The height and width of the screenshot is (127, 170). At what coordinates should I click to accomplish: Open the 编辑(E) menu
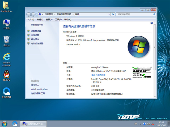(x=40, y=20)
